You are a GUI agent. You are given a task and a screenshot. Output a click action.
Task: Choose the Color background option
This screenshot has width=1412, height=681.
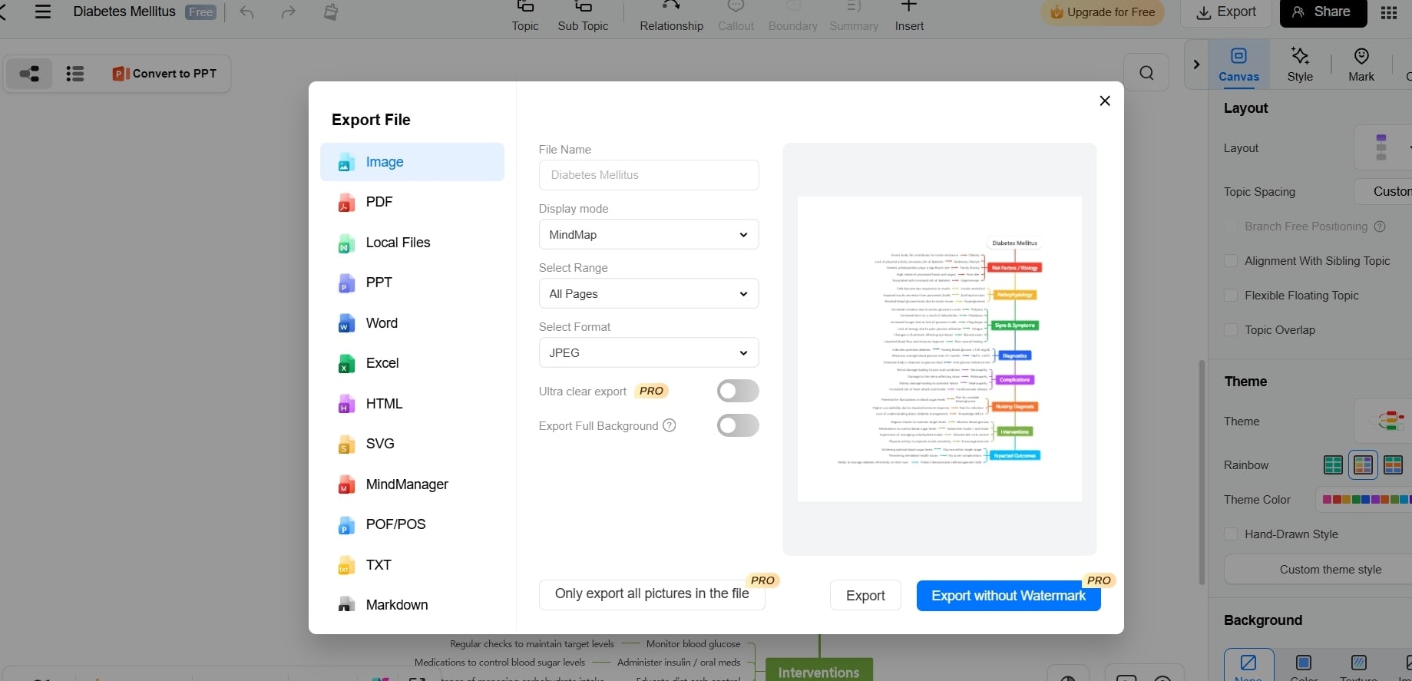coord(1303,665)
